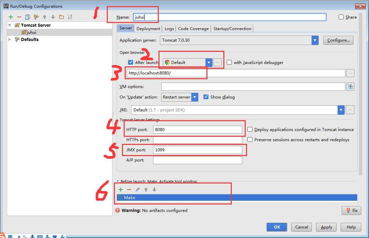Click the green plus to add new configuration
Screen dimensions: 369x238
click(11, 17)
